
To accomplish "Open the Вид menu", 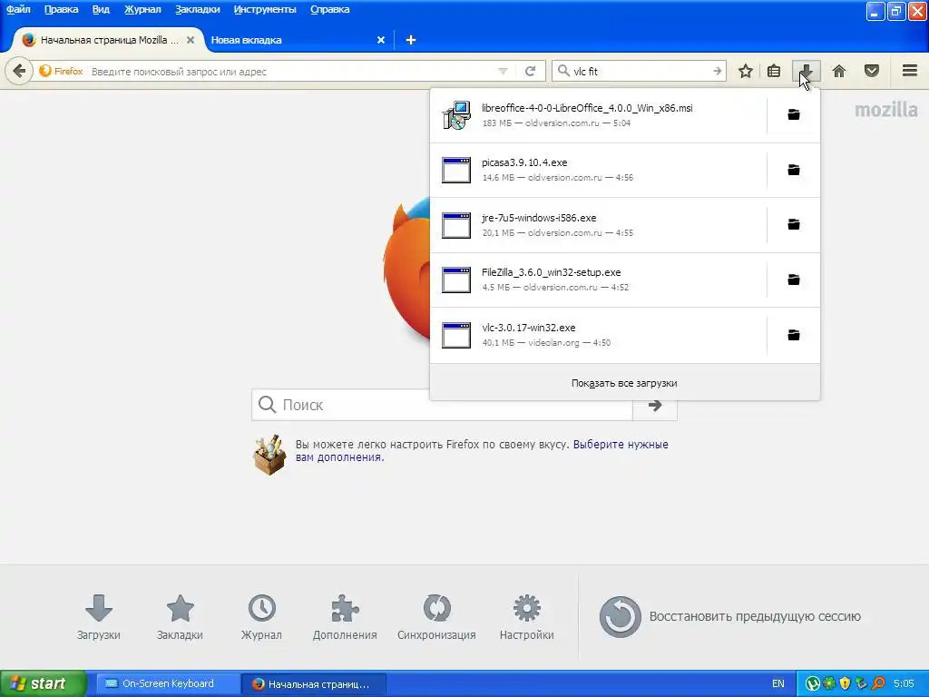I will coord(101,9).
